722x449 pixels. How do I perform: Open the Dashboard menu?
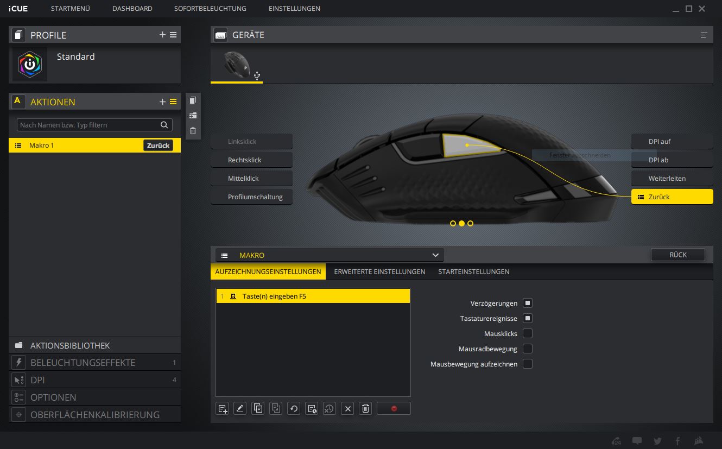coord(132,9)
